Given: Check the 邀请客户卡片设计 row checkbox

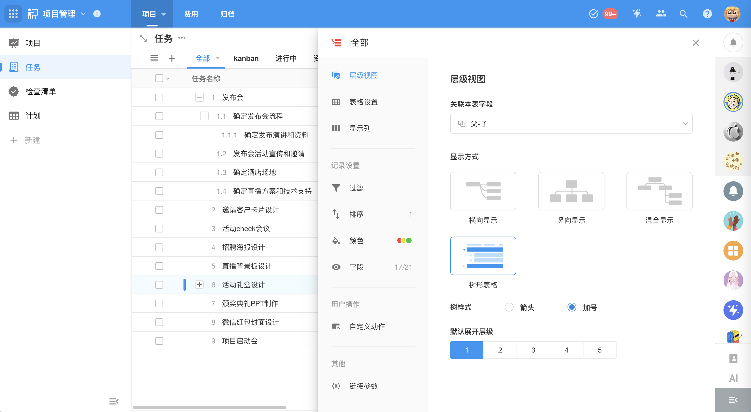Looking at the screenshot, I should click(x=159, y=210).
